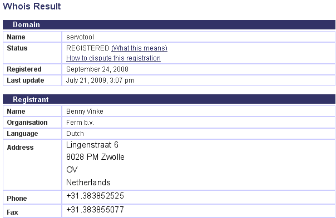This screenshot has height=218, width=336.
Task: Select the Netherlands country line
Action: point(88,182)
